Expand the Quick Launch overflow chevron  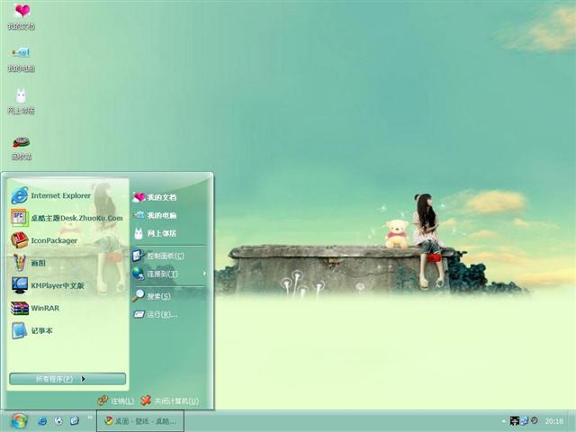(x=89, y=417)
